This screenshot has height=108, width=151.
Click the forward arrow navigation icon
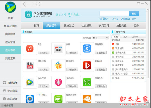(x=32, y=4)
